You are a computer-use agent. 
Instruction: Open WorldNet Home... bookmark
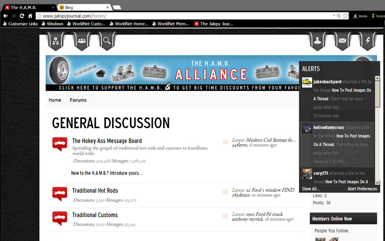[x=129, y=24]
